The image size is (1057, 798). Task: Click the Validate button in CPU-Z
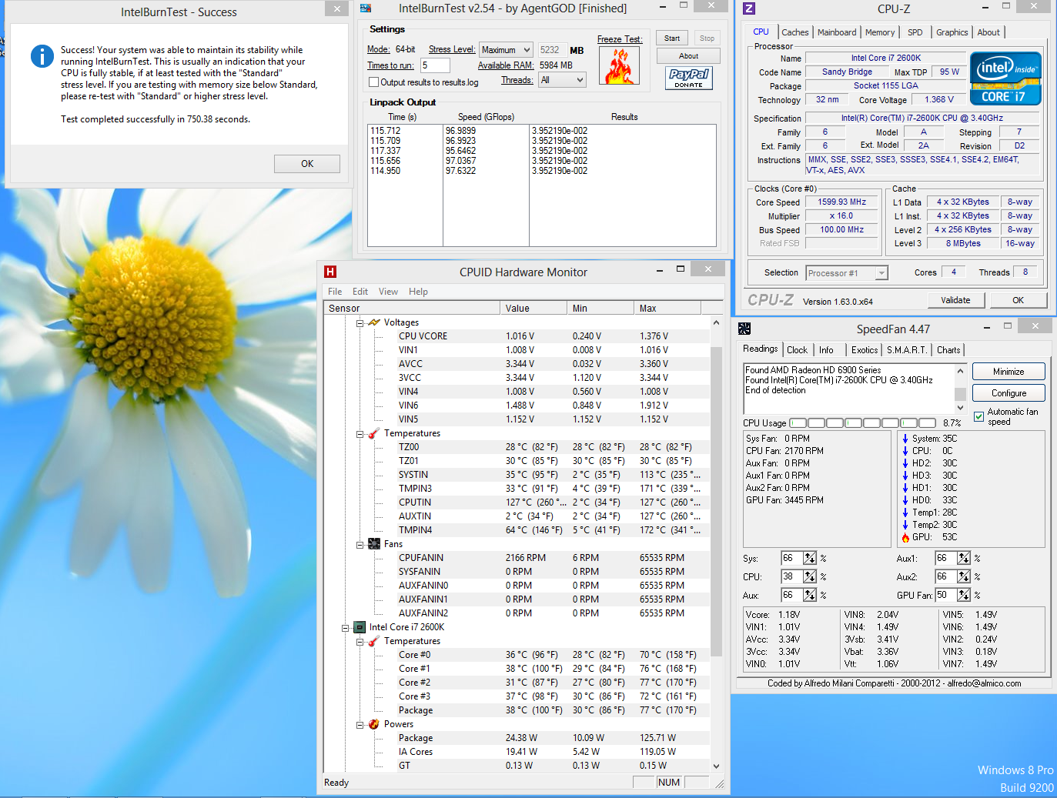click(955, 300)
